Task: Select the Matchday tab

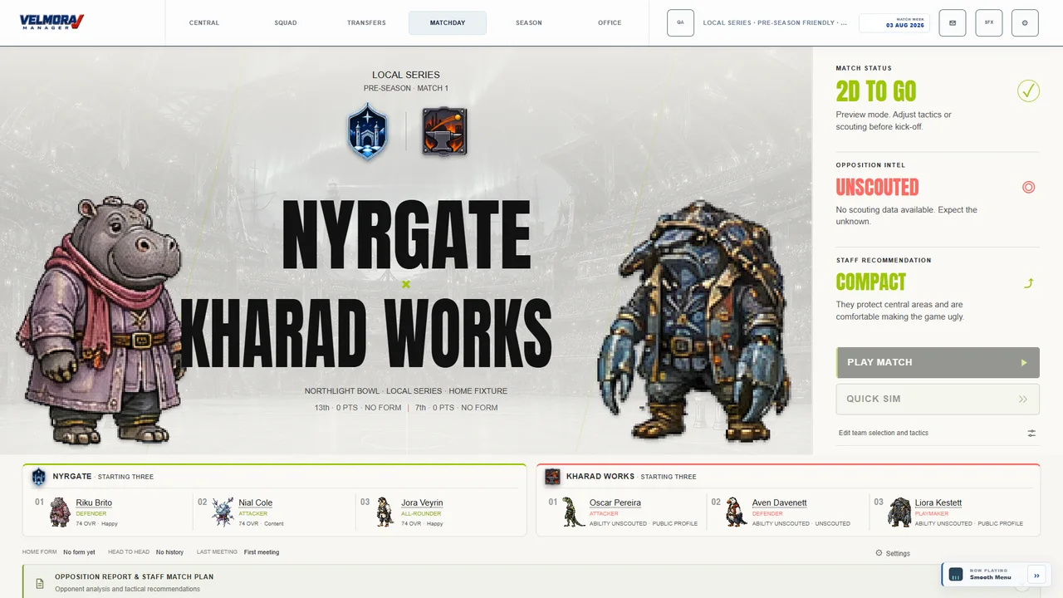Action: coord(448,22)
